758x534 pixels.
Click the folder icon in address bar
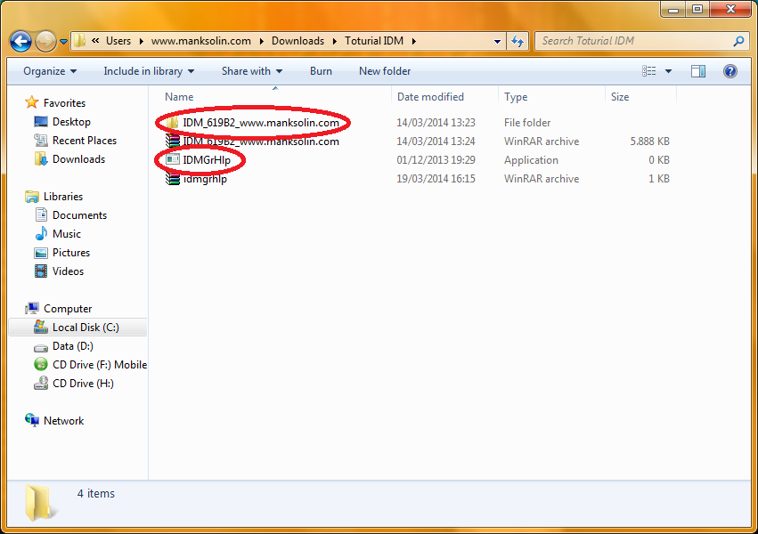pos(80,41)
